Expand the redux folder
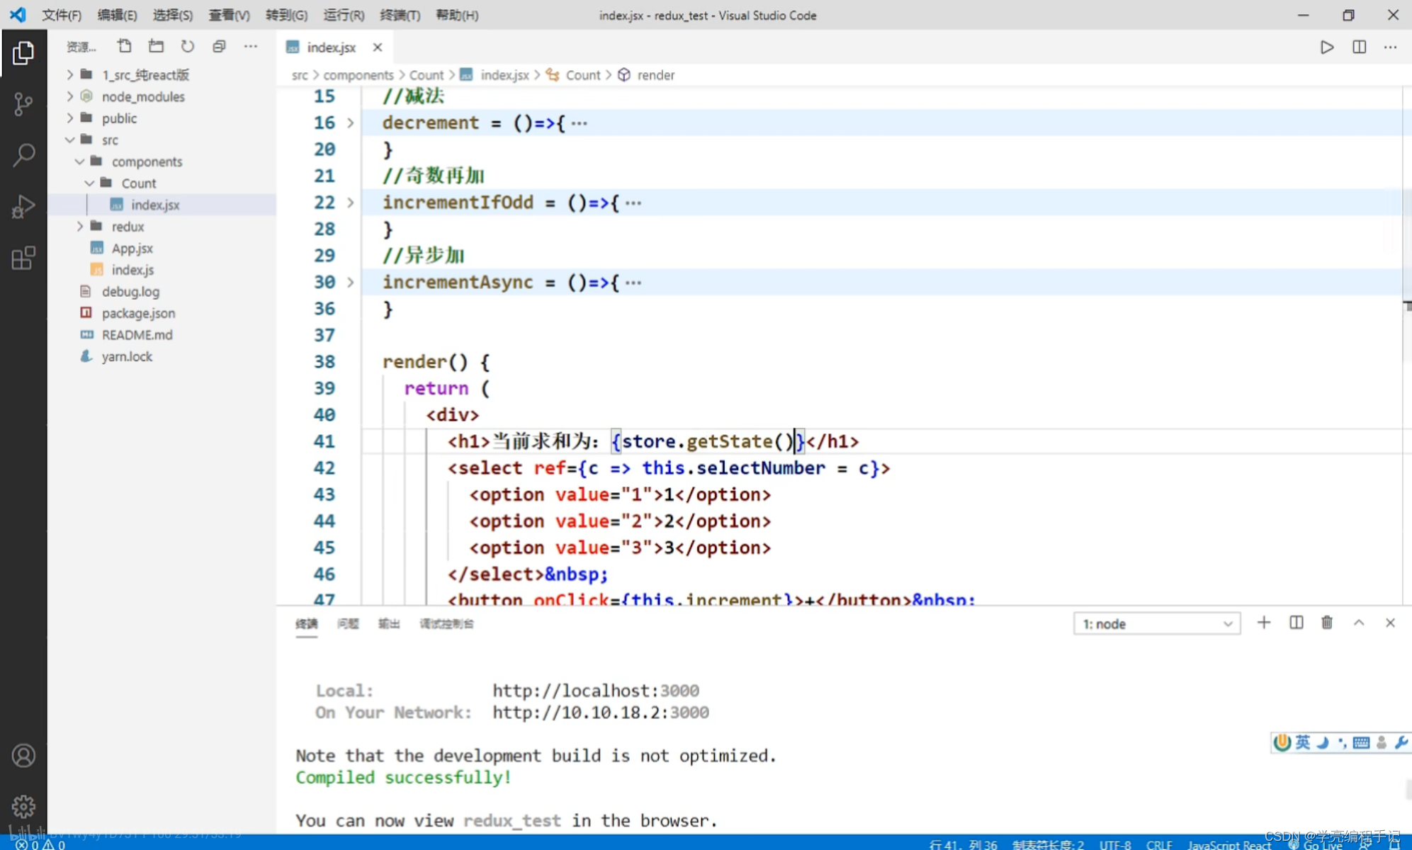 79,227
